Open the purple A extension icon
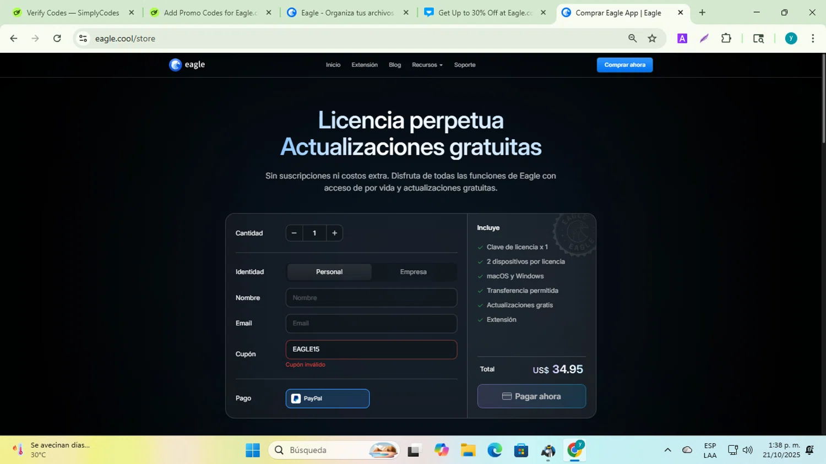The height and width of the screenshot is (464, 826). tap(682, 39)
